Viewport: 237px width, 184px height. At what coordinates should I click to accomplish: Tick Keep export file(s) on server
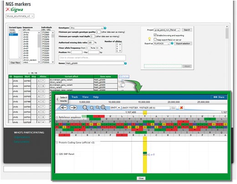click(x=155, y=39)
